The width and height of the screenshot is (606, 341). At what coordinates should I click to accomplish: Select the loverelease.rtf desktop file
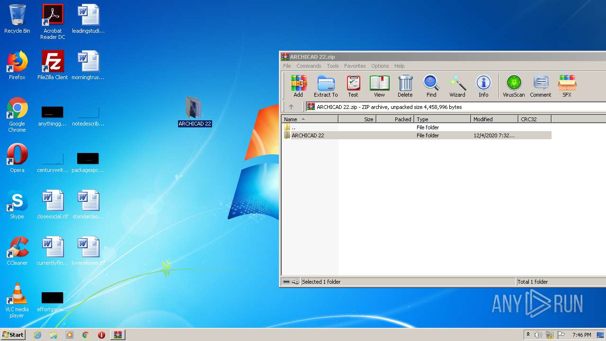coord(88,251)
